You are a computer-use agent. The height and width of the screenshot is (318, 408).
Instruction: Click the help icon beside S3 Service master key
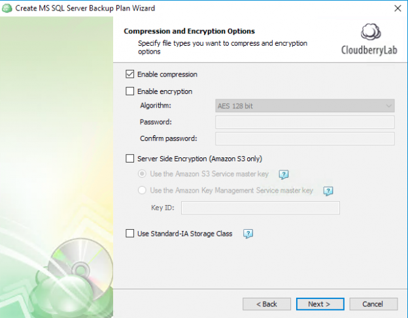point(284,174)
